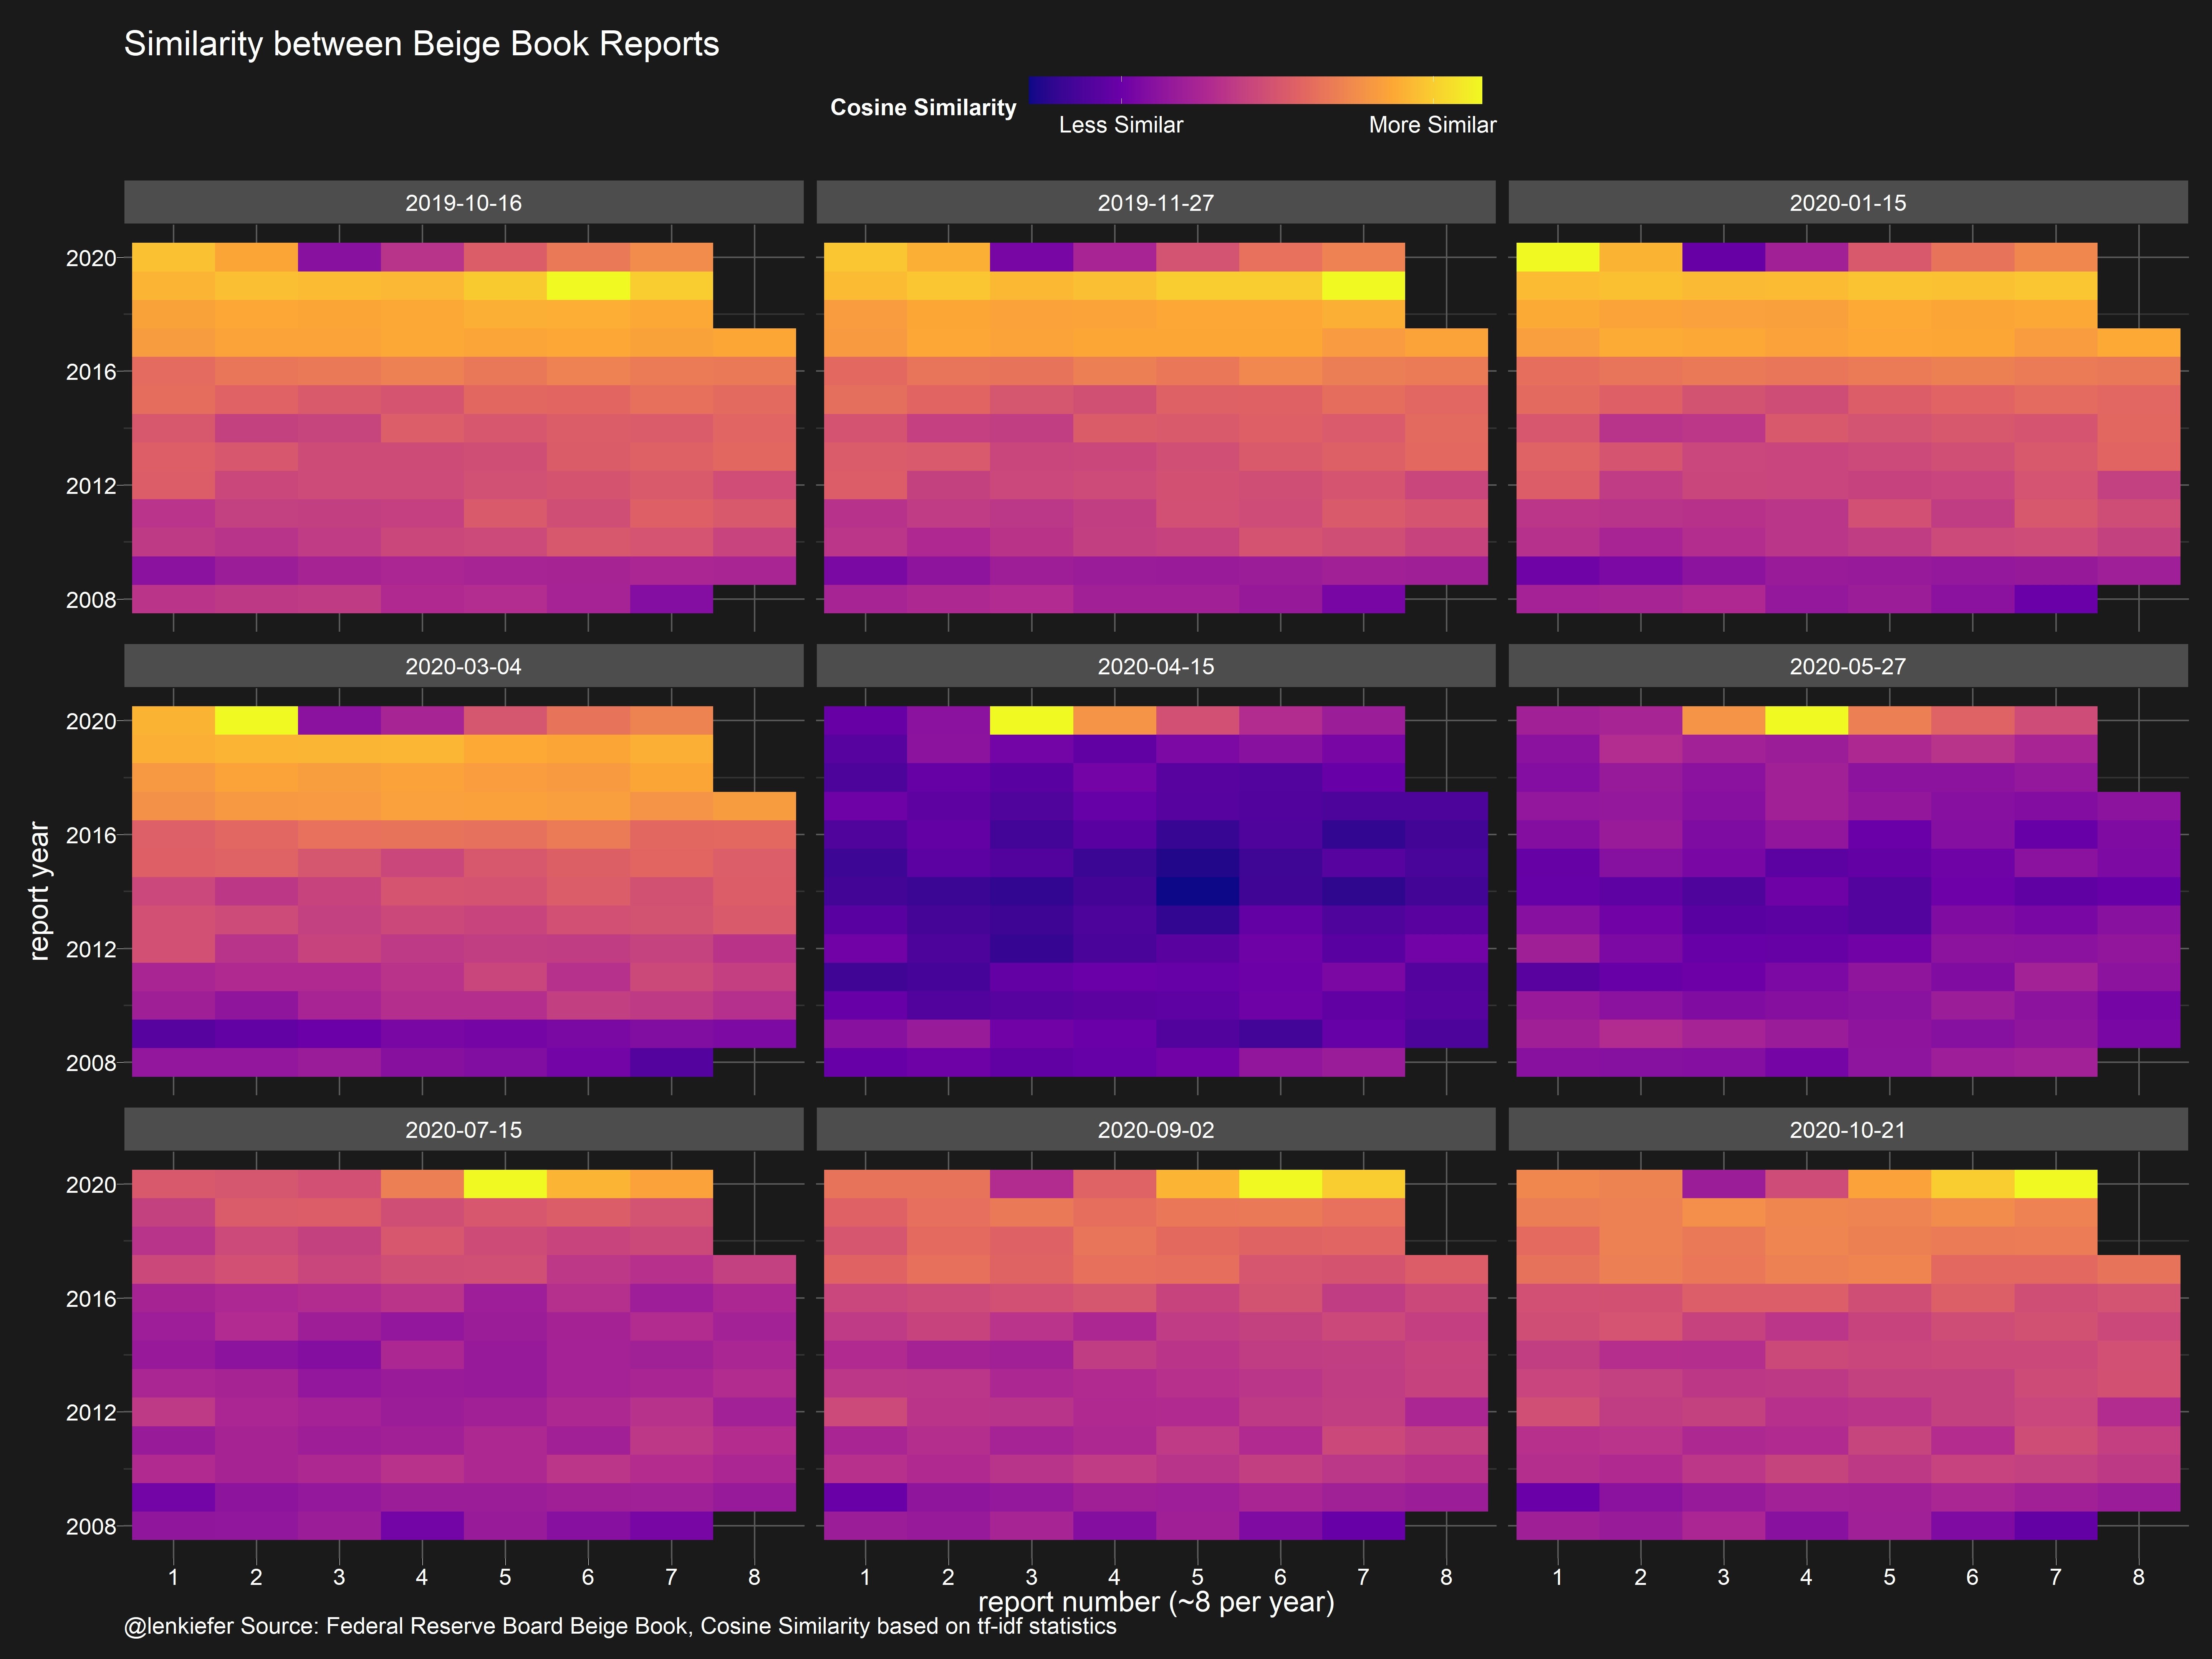Click the bright yellow cell in 2020-09-02 panel
2212x1659 pixels.
tap(1280, 1184)
